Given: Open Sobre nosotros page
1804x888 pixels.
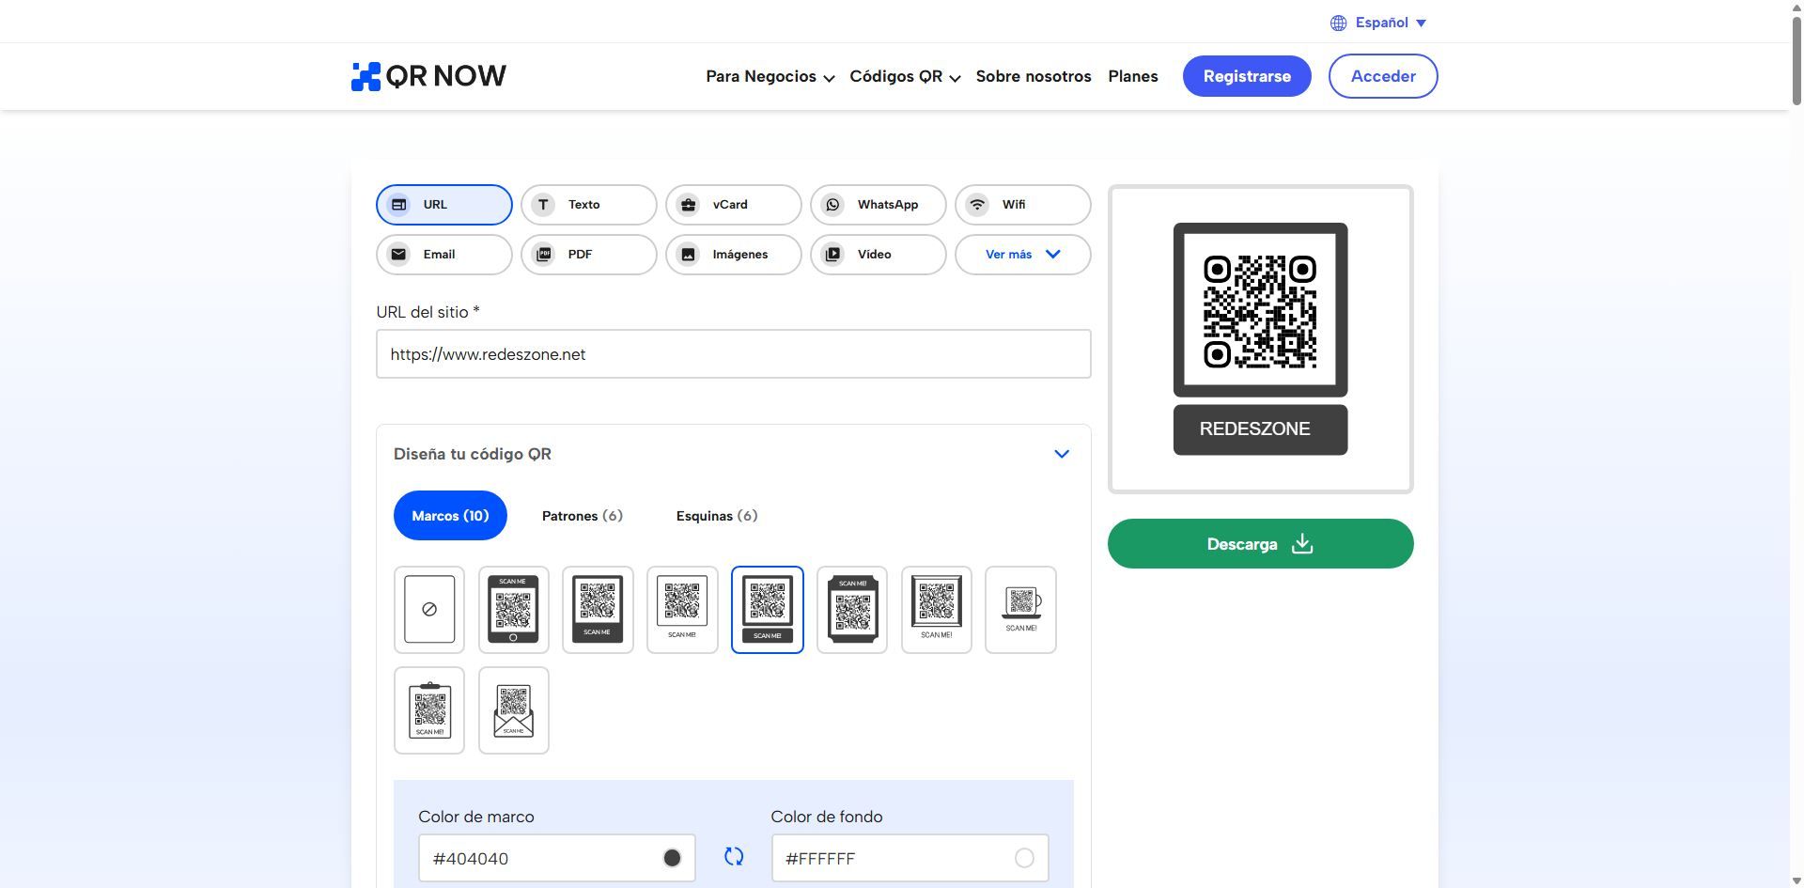Looking at the screenshot, I should 1034,76.
